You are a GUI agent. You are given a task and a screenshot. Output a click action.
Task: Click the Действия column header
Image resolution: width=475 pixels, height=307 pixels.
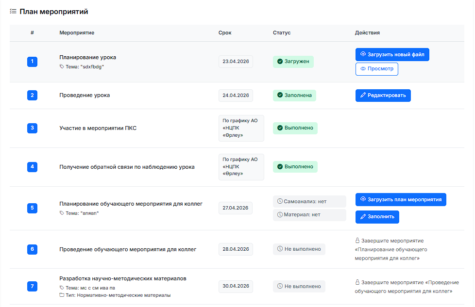(x=367, y=32)
